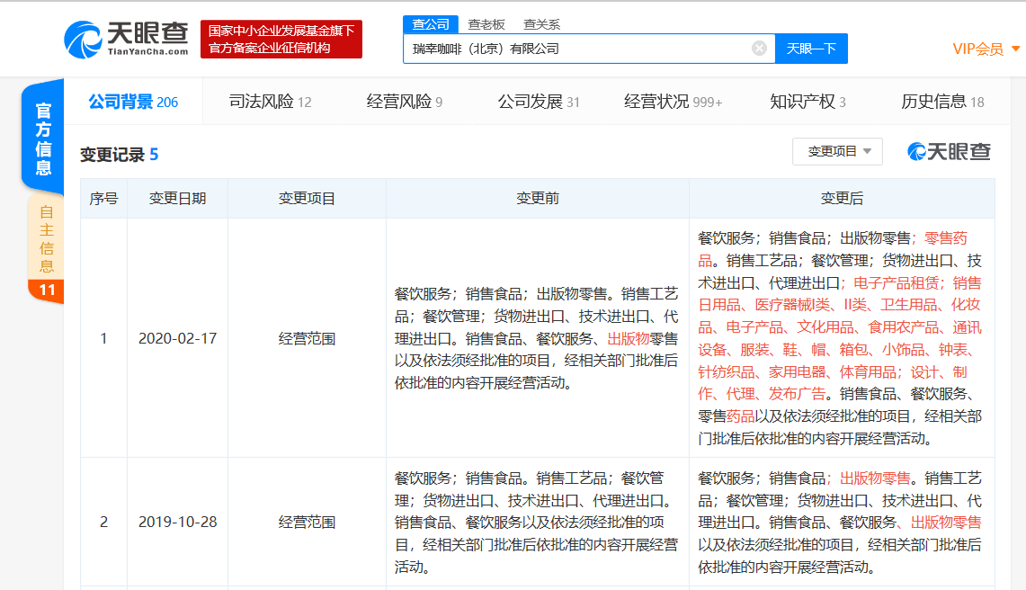1026x590 pixels.
Task: Click the 天眼一下 search button
Action: tap(811, 49)
